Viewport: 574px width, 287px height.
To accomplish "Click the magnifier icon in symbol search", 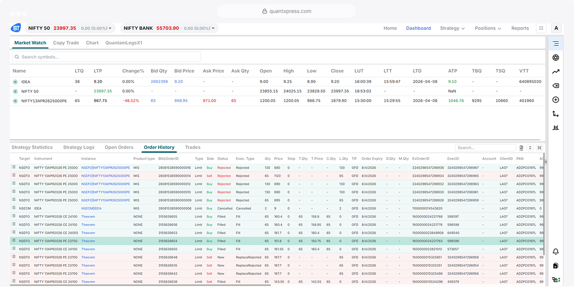I will click(x=17, y=57).
